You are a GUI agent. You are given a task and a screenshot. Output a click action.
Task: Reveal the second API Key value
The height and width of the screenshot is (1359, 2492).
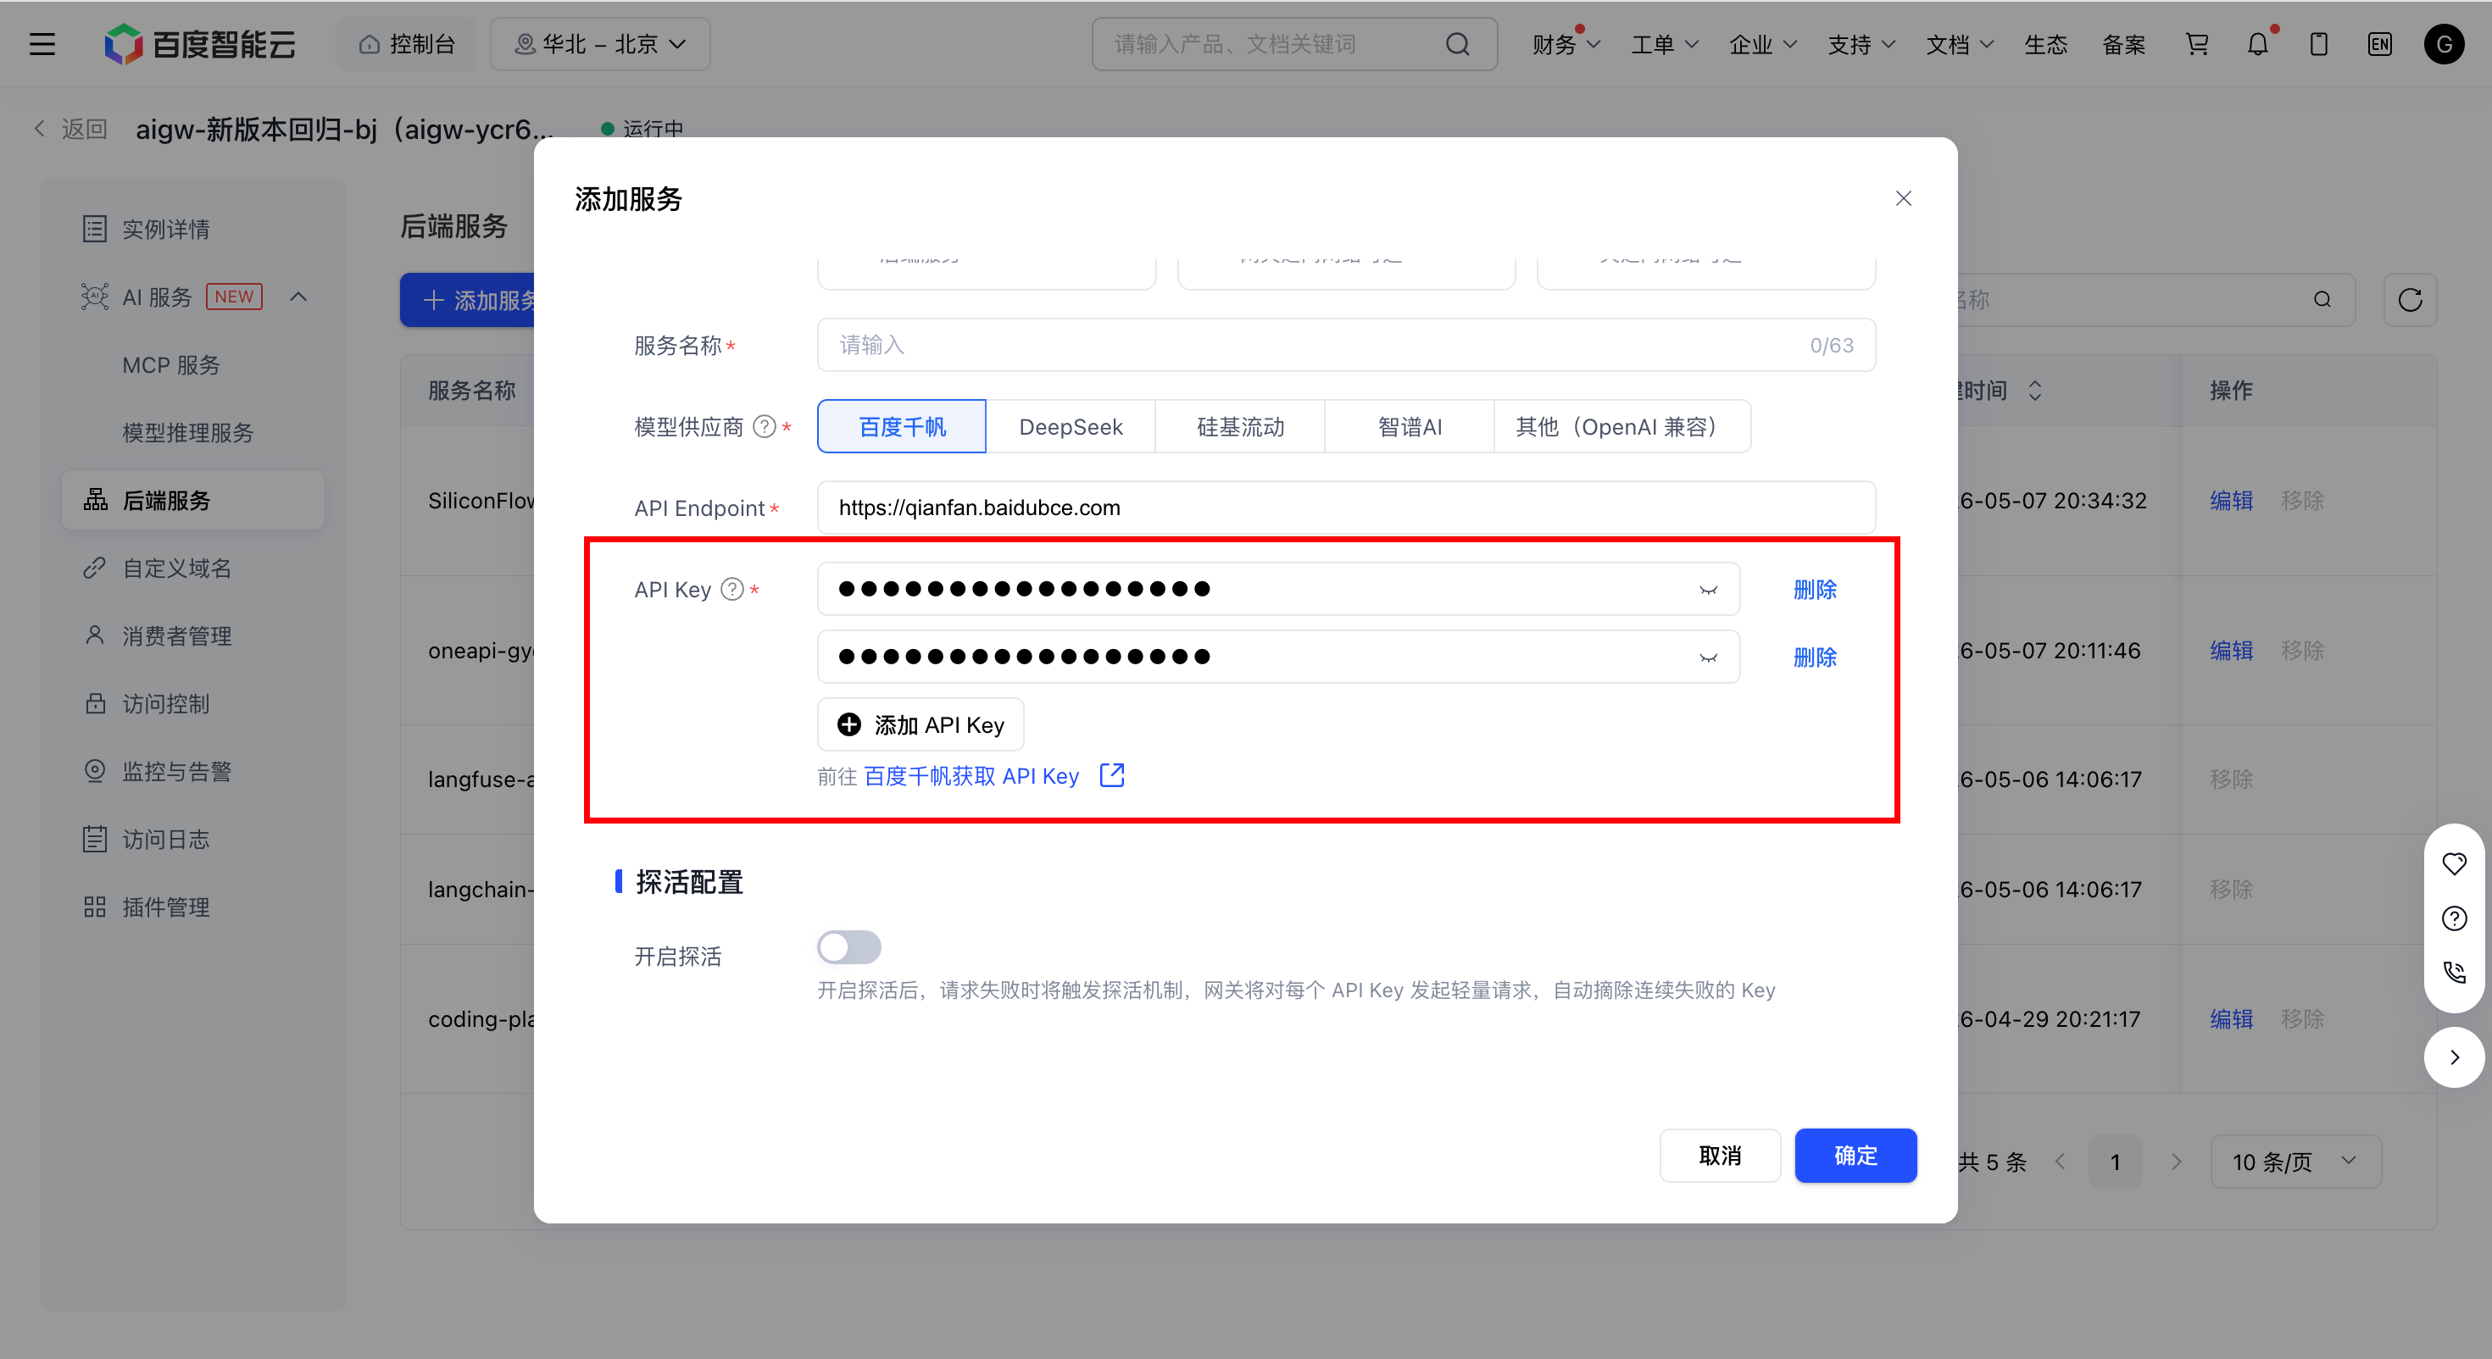point(1709,657)
